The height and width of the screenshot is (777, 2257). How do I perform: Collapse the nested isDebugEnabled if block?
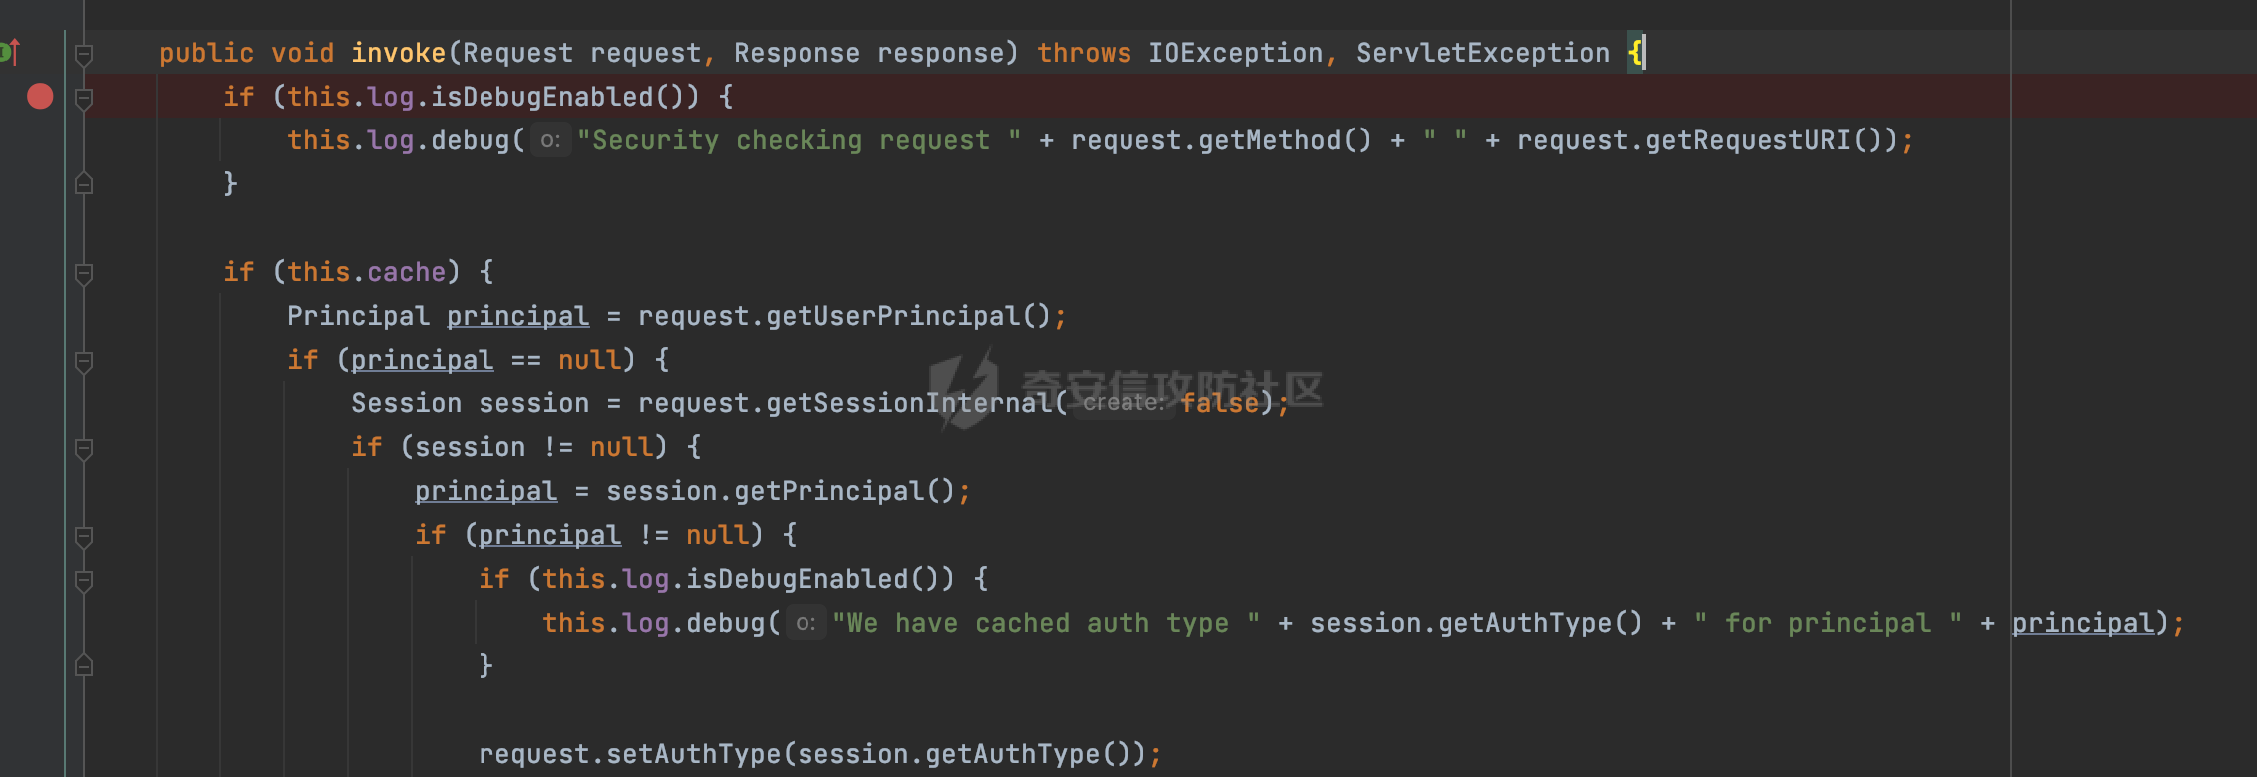85,580
